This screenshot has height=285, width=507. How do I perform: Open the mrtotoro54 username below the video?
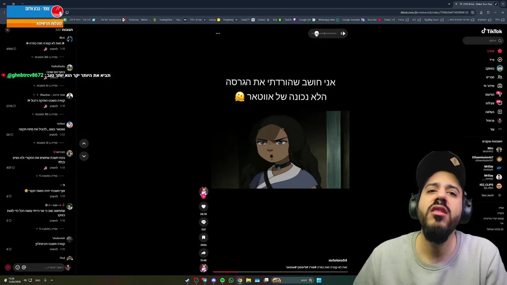338,260
